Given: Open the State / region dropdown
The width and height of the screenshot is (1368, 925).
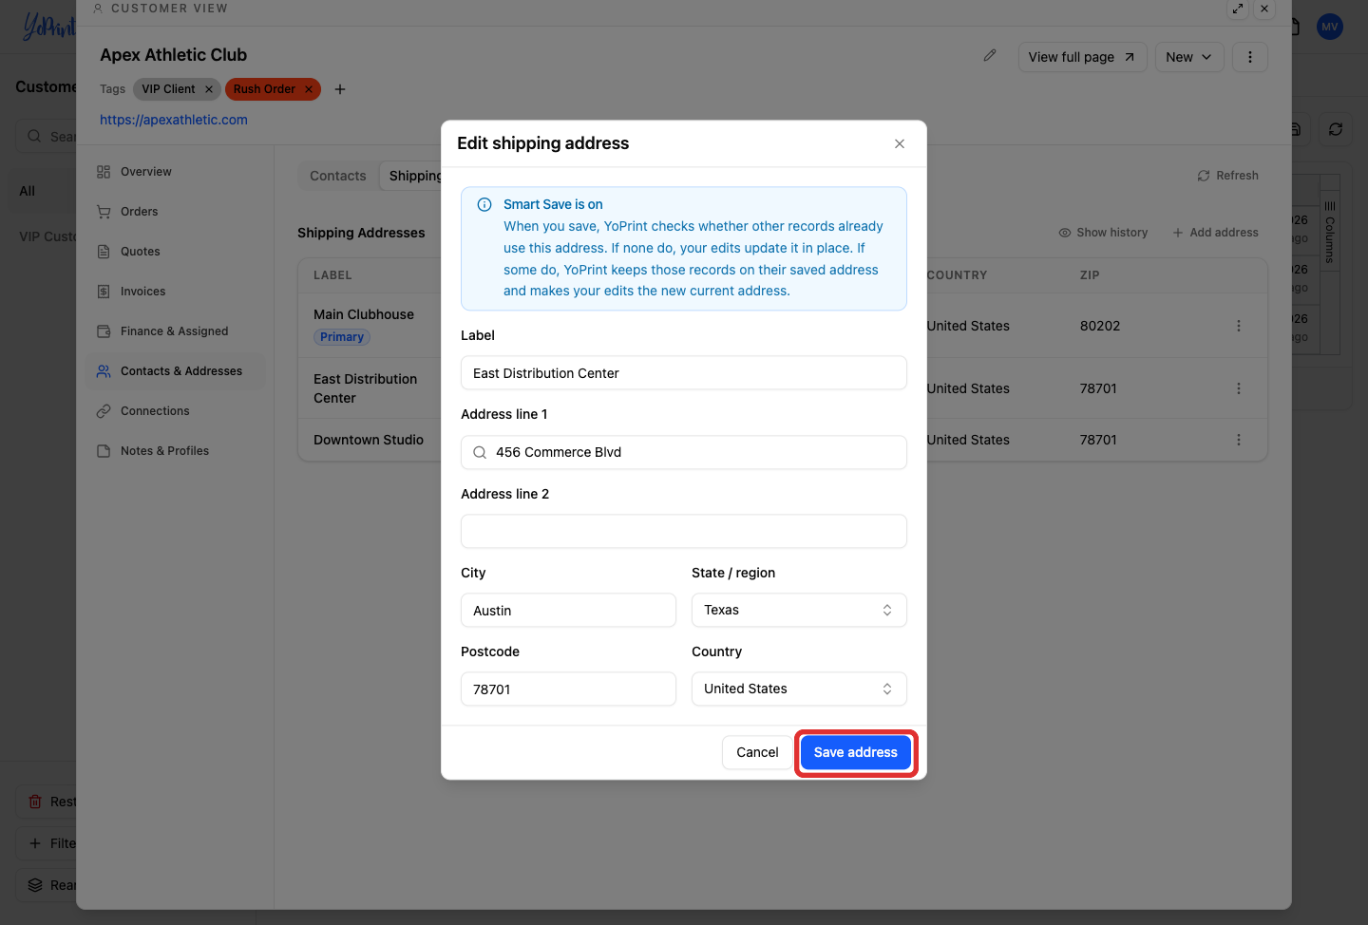Looking at the screenshot, I should pyautogui.click(x=799, y=611).
